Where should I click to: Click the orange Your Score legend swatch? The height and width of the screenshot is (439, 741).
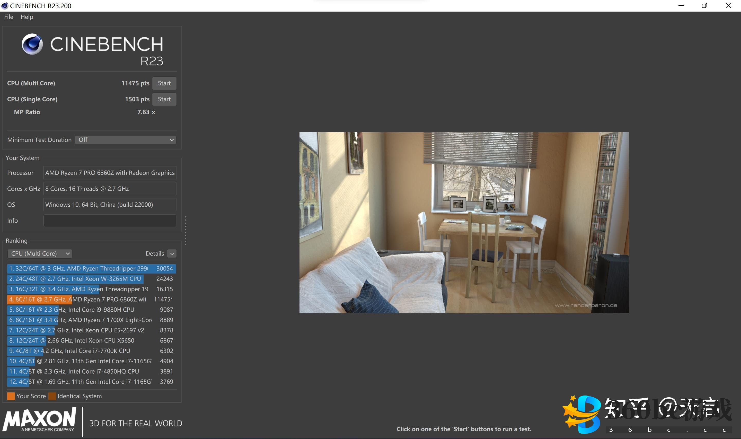[x=11, y=396]
